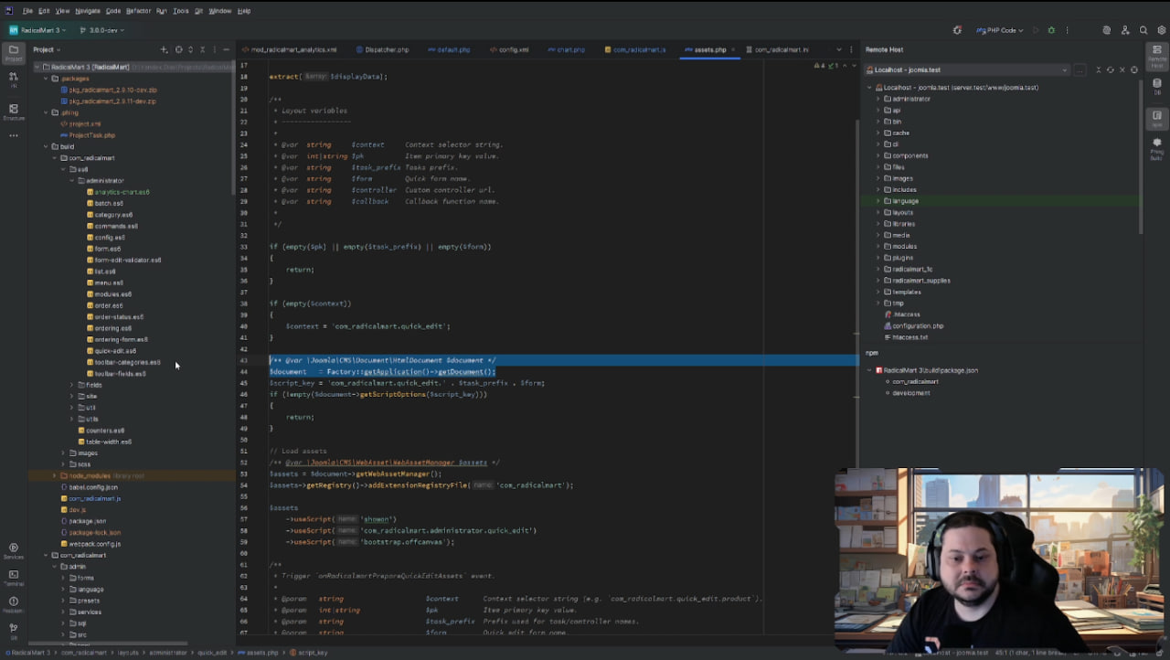Open the Services tool window

pos(13,550)
